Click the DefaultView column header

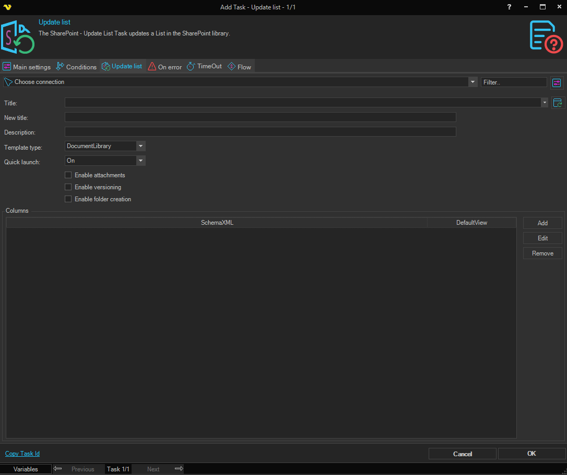(471, 223)
